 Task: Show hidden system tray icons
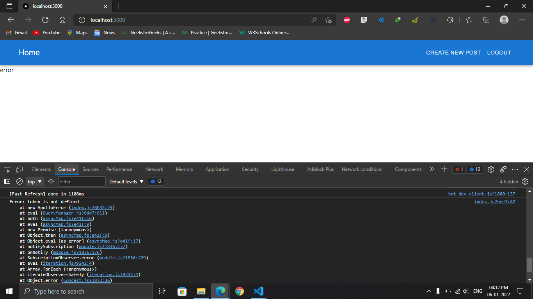(429, 291)
